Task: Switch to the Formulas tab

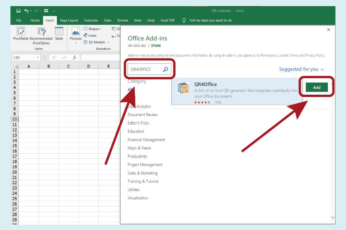Action: click(x=91, y=20)
